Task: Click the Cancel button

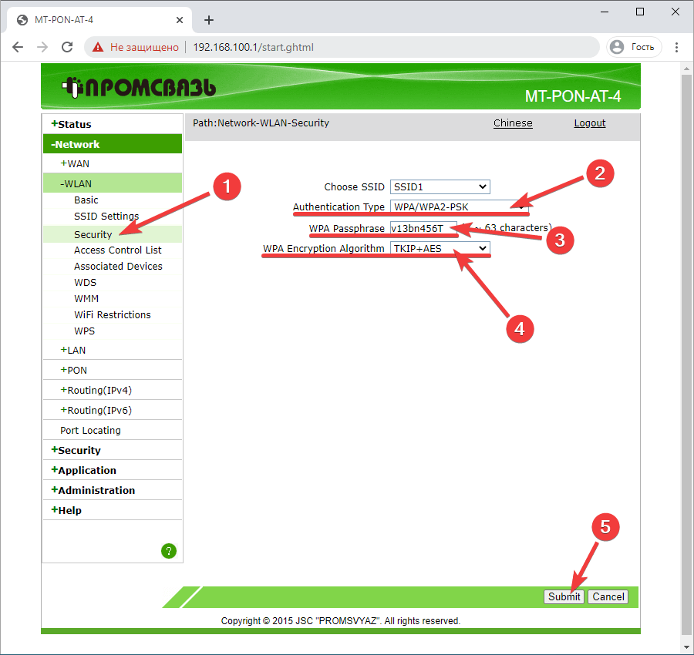Action: (x=608, y=596)
